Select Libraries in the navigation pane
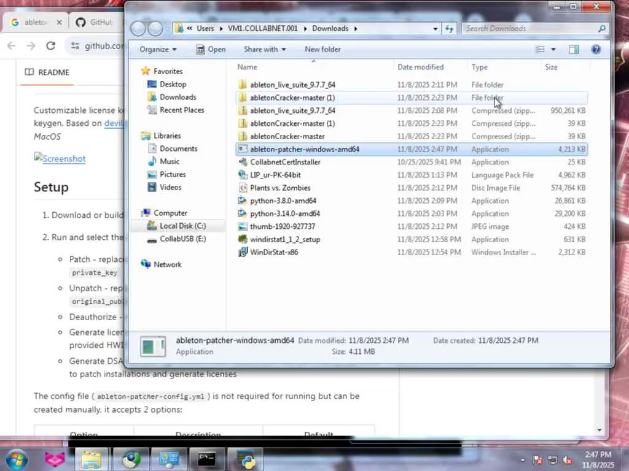Viewport: 629px width, 471px height. pyautogui.click(x=162, y=136)
